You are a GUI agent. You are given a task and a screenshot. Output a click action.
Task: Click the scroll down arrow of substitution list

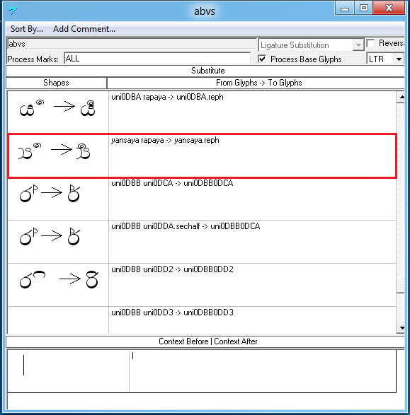tap(402, 328)
